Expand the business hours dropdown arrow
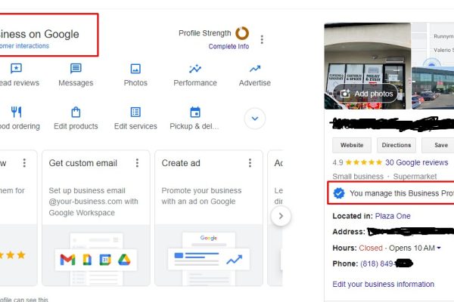 pos(439,248)
